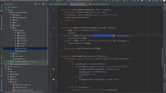Expand the manifests folder
The height and width of the screenshot is (93, 166).
(x=6, y=7)
